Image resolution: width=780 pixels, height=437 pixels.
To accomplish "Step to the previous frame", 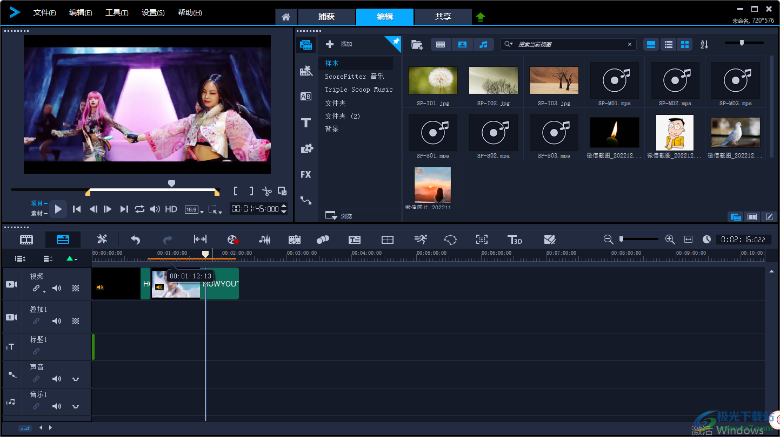I will [x=93, y=209].
